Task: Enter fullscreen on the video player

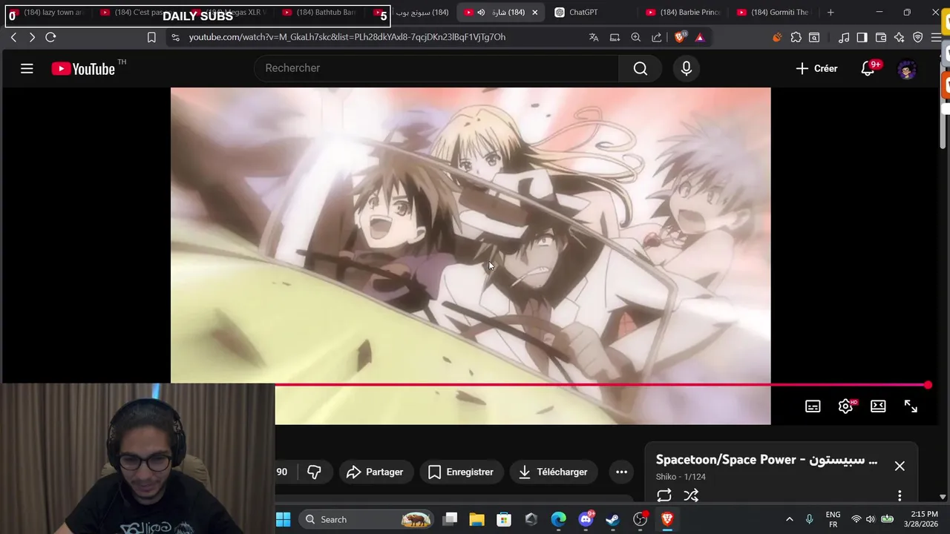Action: click(911, 406)
